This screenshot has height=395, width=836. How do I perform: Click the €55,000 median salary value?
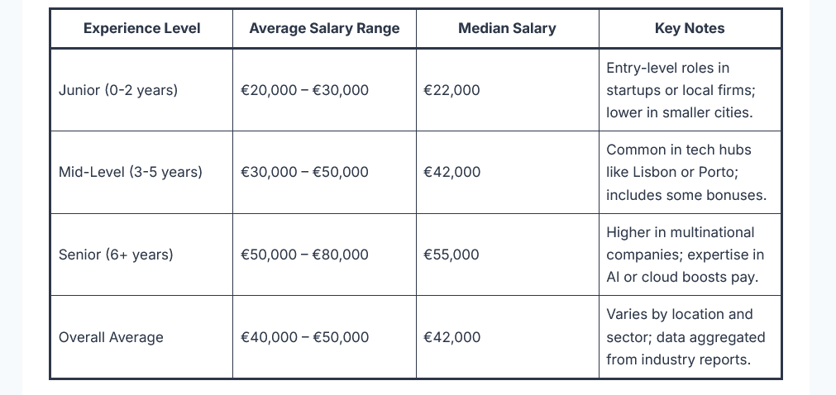pyautogui.click(x=451, y=255)
